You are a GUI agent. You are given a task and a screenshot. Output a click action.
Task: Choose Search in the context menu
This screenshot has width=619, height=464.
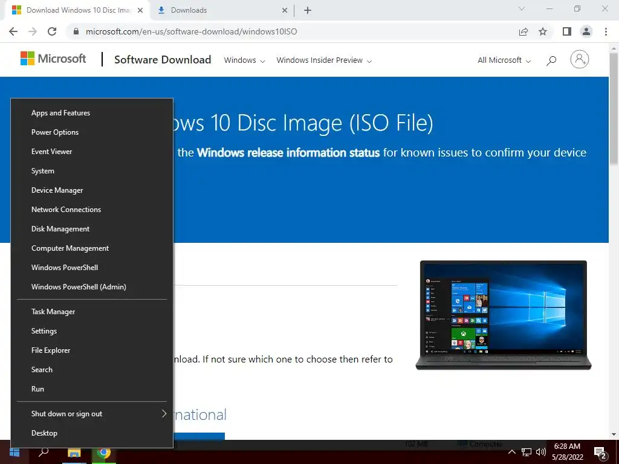pyautogui.click(x=92, y=370)
